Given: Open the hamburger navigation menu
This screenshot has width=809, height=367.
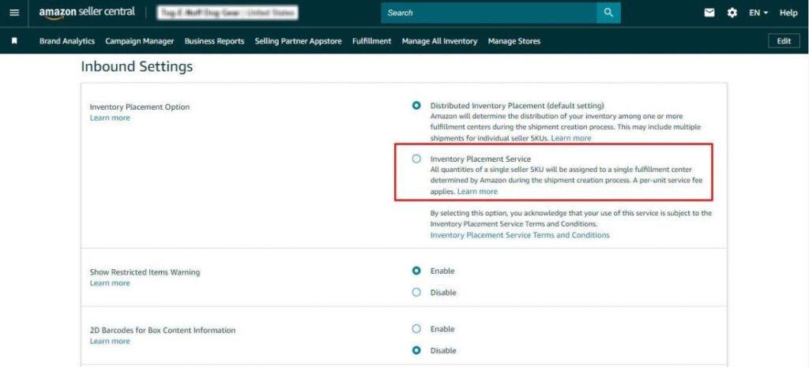Looking at the screenshot, I should coord(14,13).
